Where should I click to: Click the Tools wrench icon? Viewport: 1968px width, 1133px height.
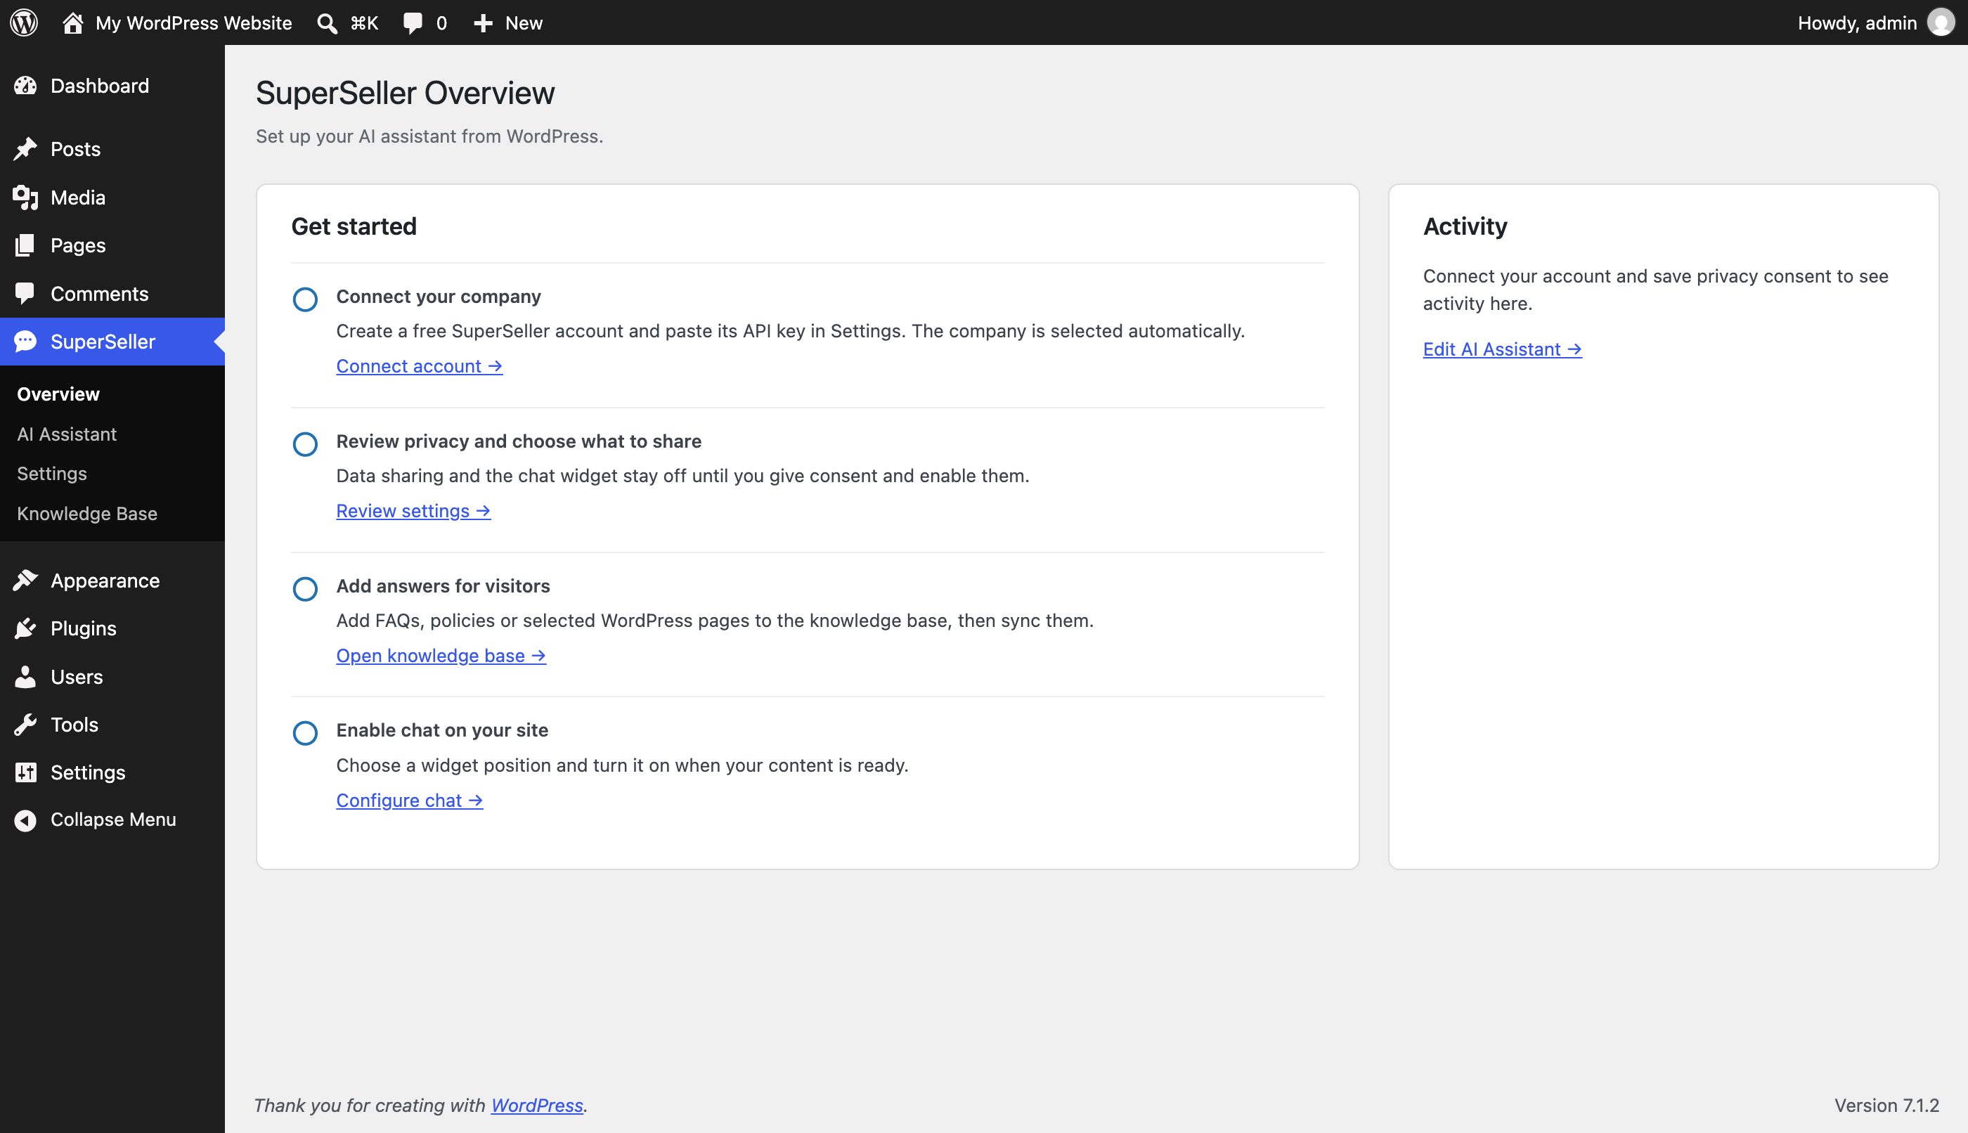(x=25, y=725)
